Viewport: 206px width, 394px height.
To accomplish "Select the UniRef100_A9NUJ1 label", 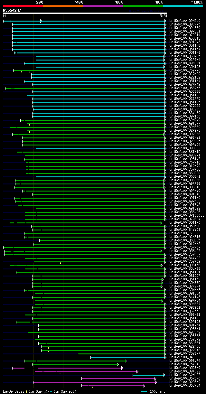I will (185, 63).
